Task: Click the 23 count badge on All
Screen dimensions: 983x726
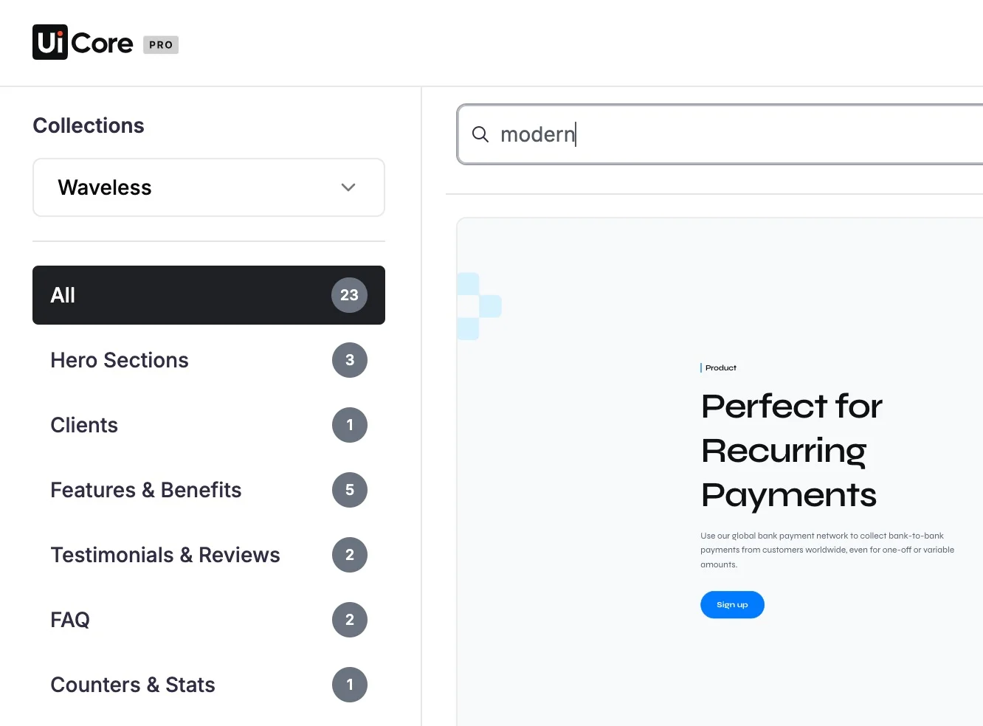Action: coord(349,295)
